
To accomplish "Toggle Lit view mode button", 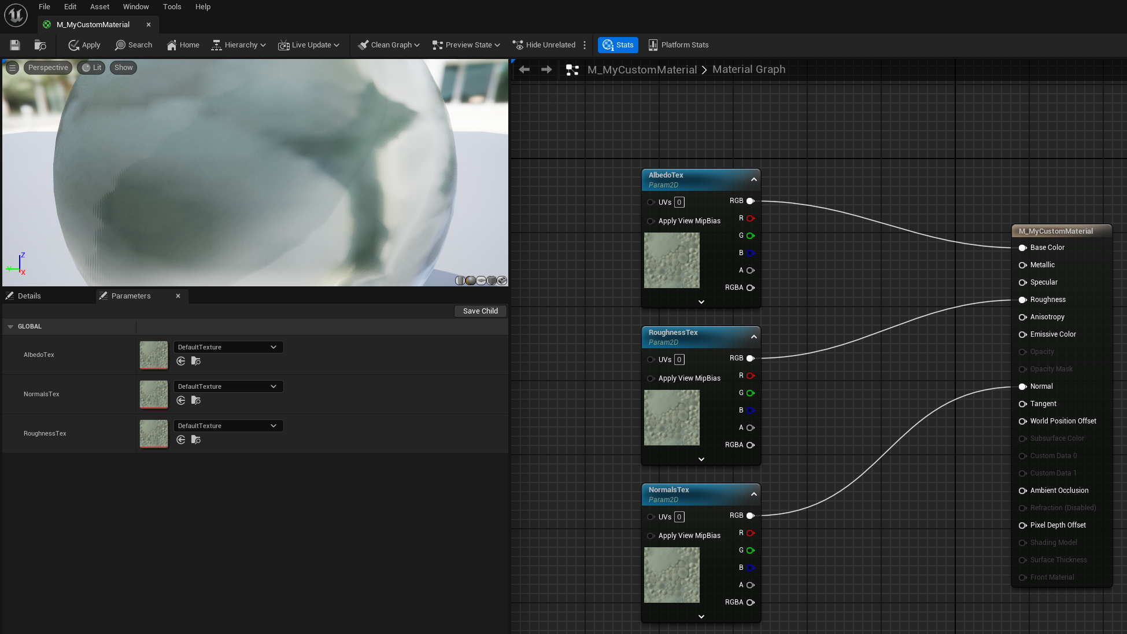I will click(92, 68).
